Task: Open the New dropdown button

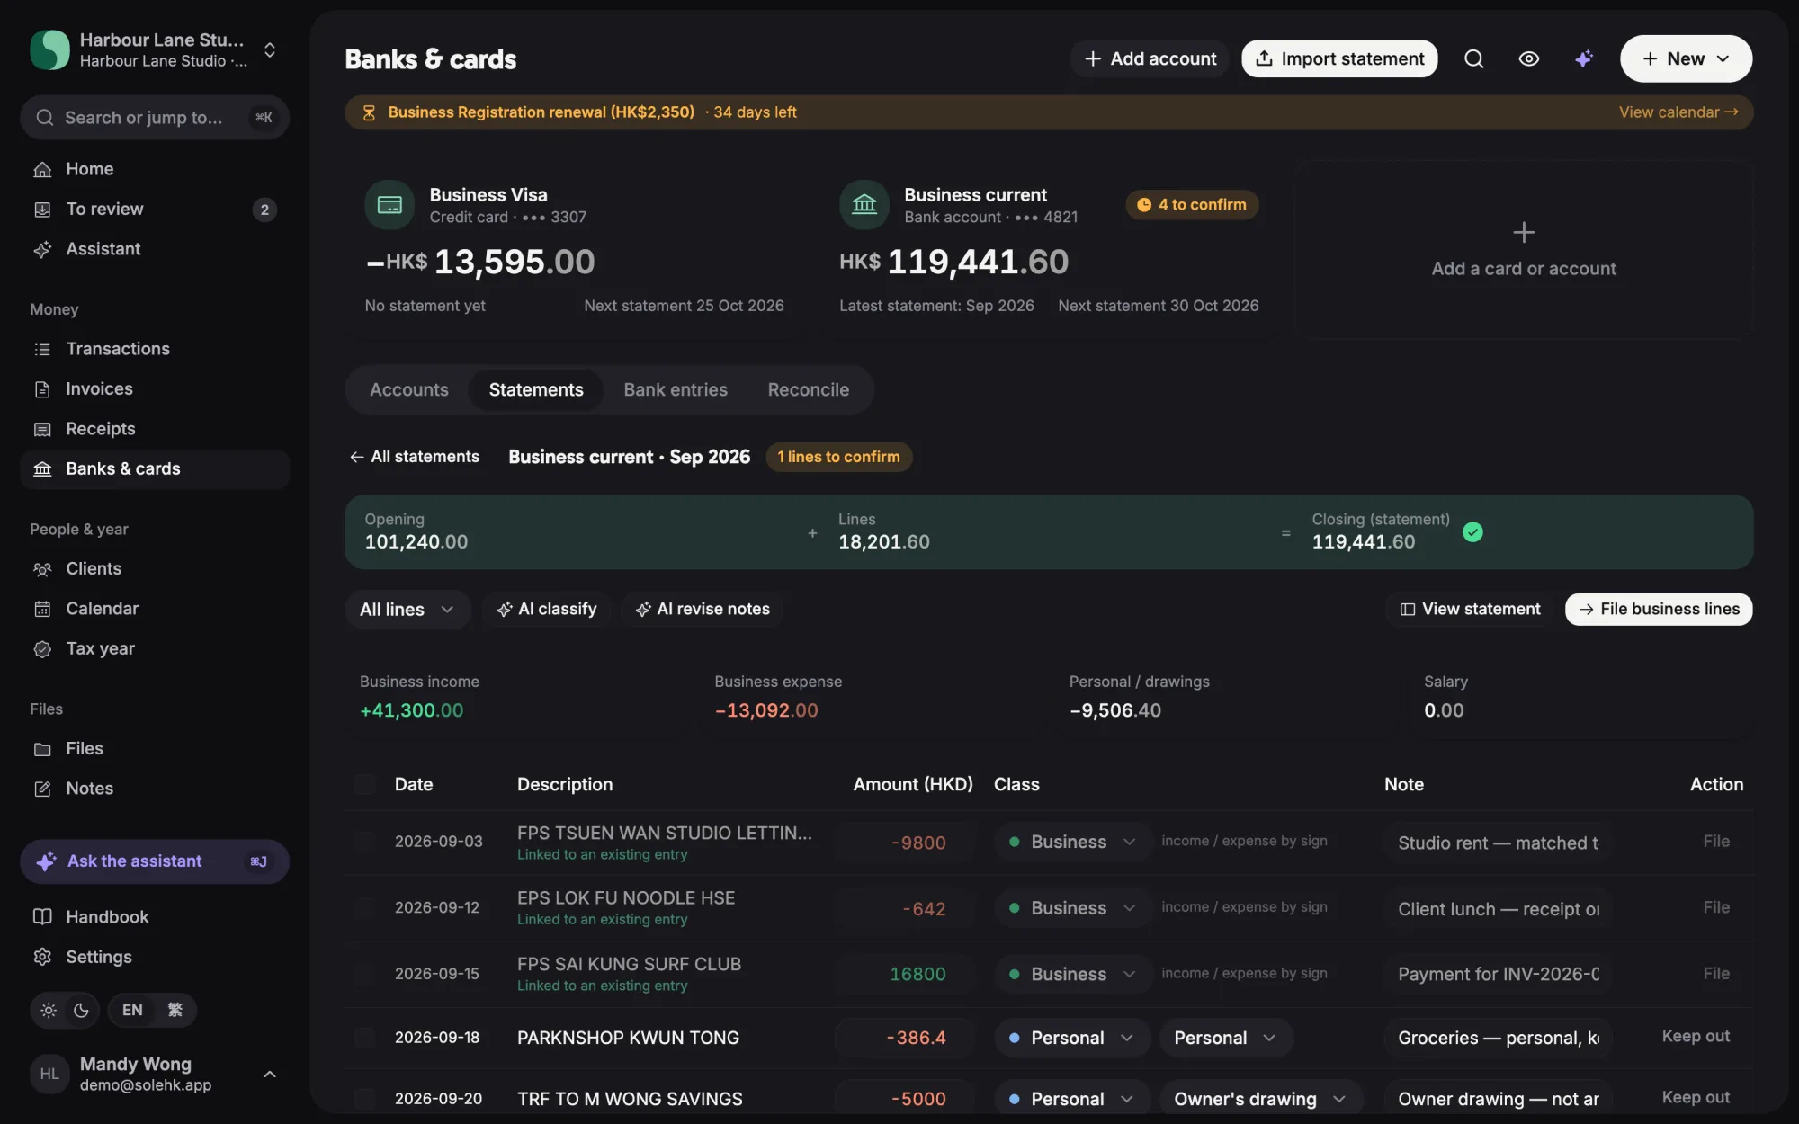Action: pyautogui.click(x=1686, y=58)
